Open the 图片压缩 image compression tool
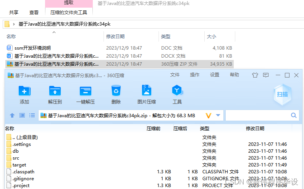Viewport: 304px width, 189px height. (147, 90)
